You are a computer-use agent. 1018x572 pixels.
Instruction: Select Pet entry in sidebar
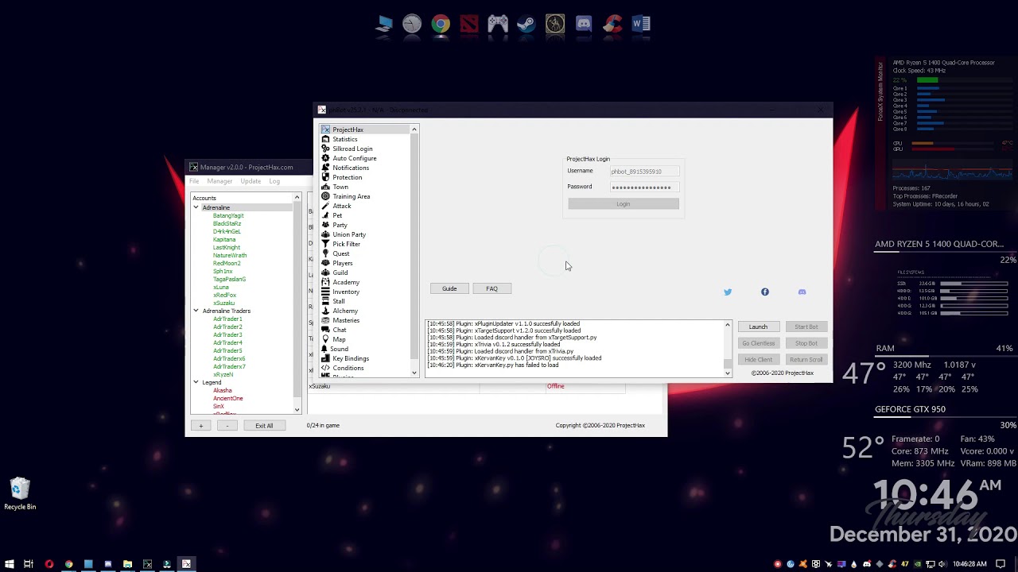[337, 215]
